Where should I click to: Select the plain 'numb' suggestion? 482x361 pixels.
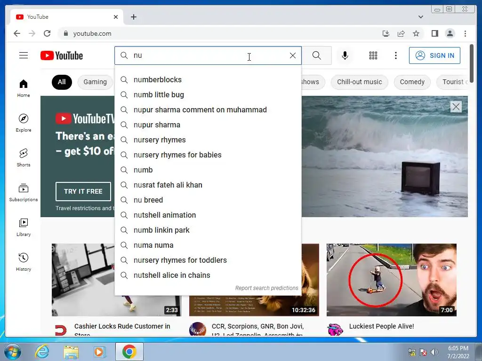[x=208, y=170]
